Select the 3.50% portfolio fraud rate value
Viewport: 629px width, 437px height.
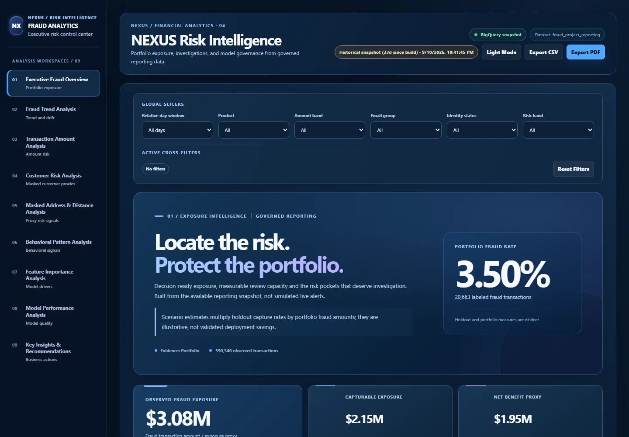pyautogui.click(x=503, y=274)
